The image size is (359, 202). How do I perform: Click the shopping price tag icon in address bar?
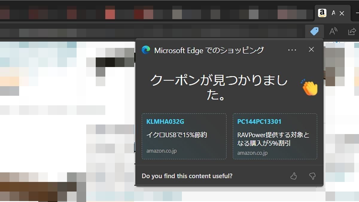314,31
